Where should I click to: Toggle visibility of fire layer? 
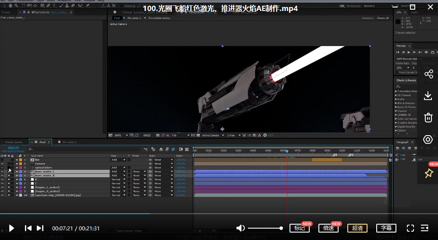pyautogui.click(x=2, y=160)
